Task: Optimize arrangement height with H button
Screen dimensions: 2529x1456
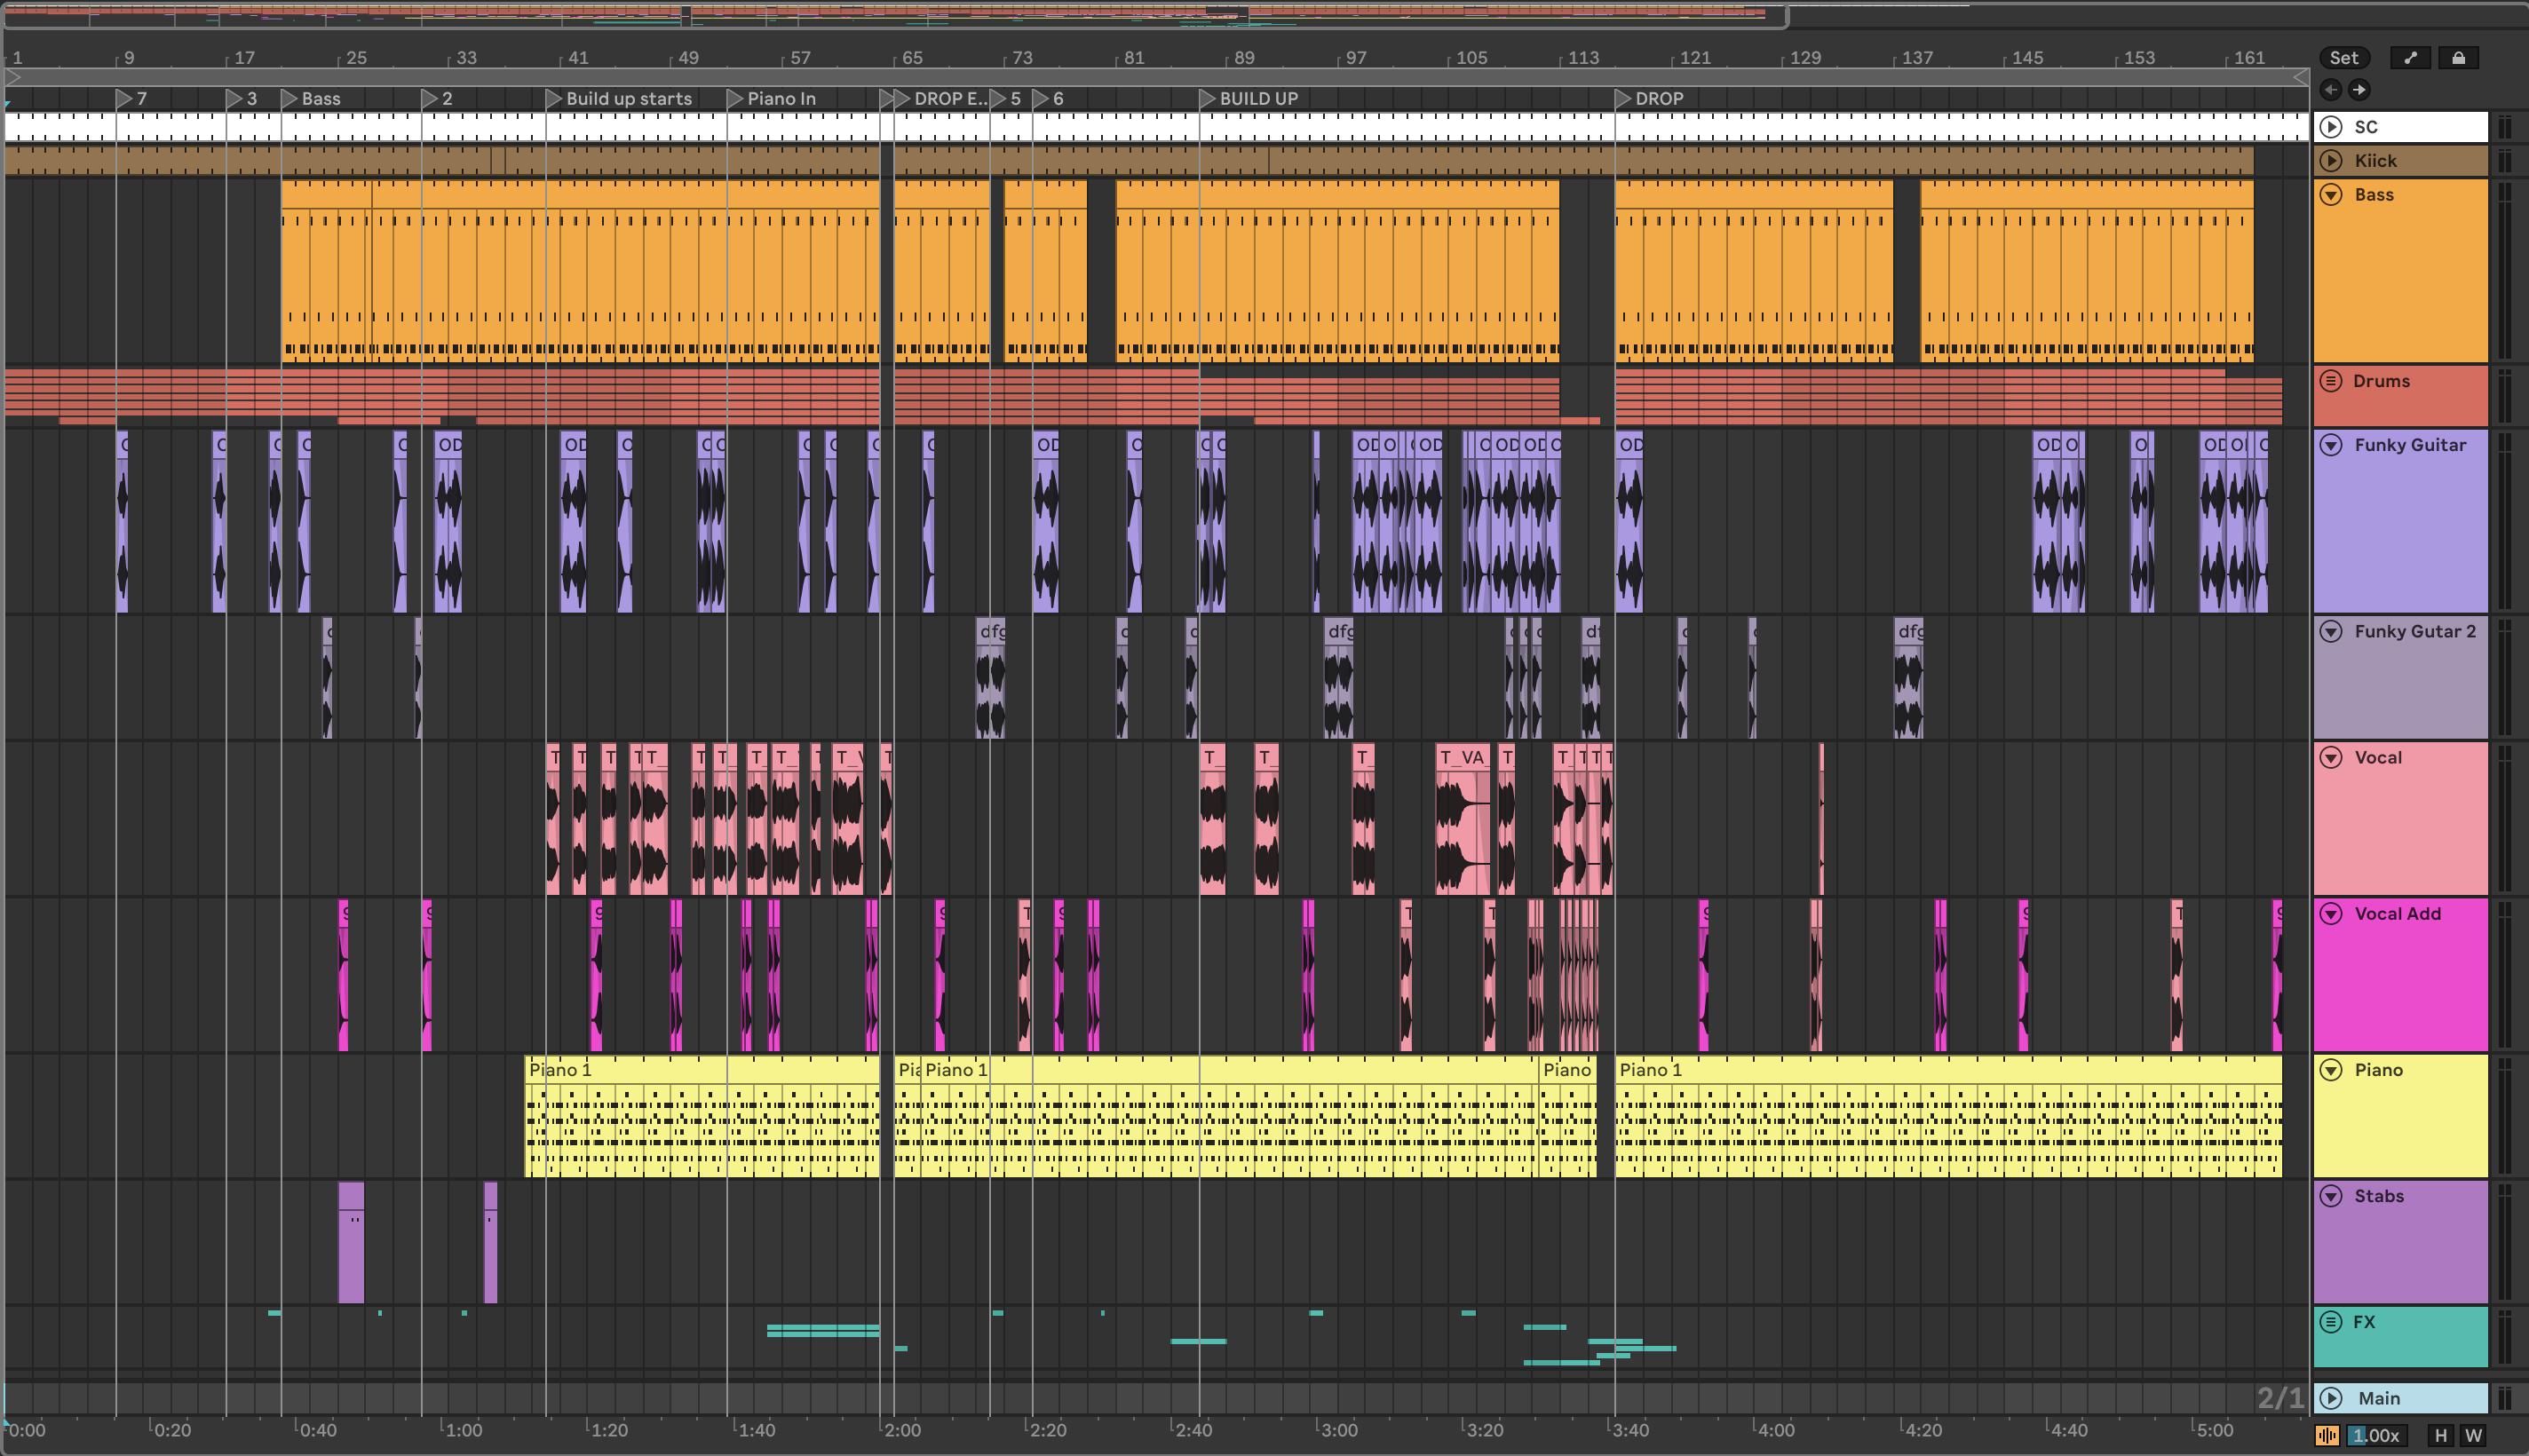Action: (2441, 1436)
